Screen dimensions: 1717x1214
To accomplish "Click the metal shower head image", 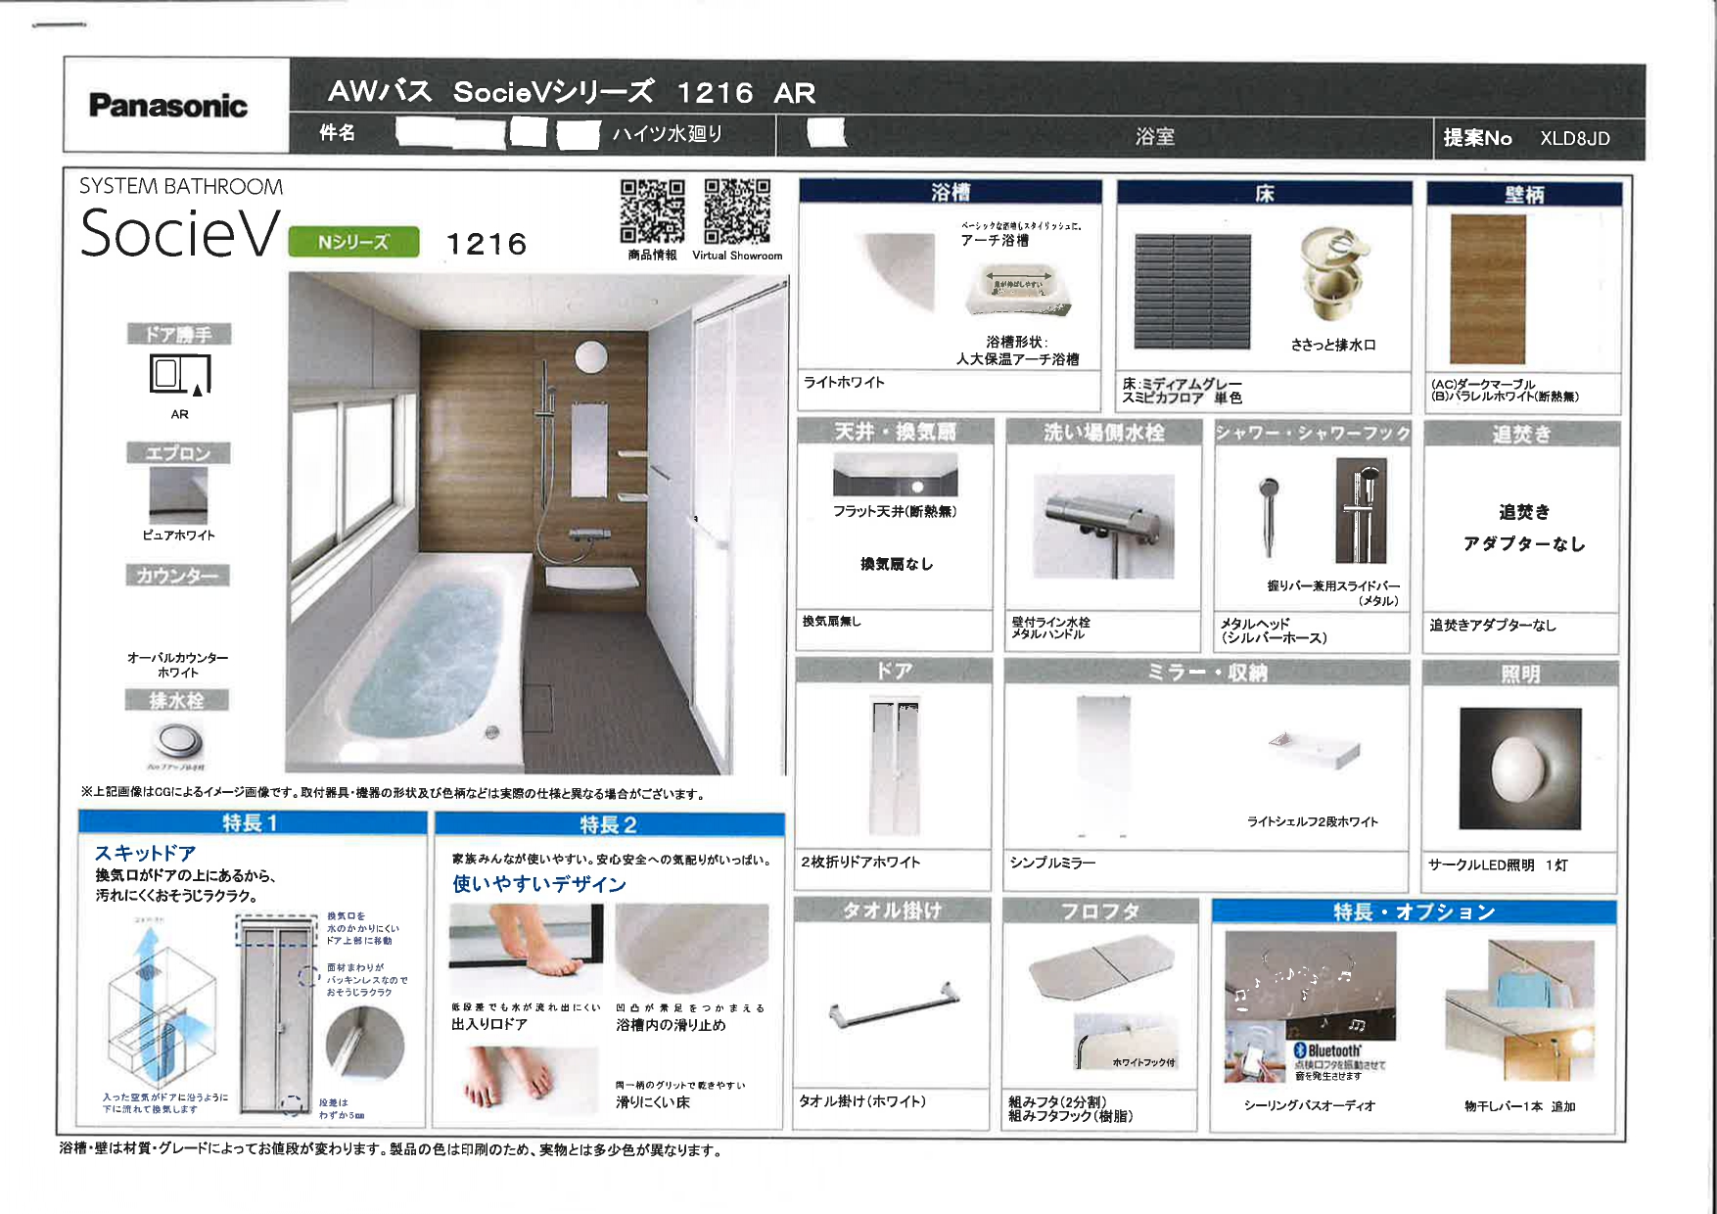I will pos(1269,517).
